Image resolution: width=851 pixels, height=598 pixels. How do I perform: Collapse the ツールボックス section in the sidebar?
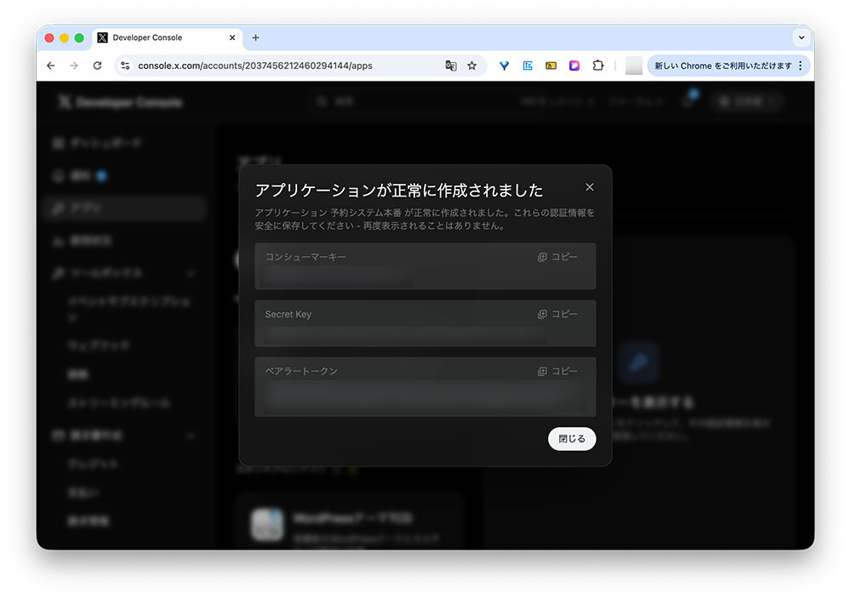(191, 272)
